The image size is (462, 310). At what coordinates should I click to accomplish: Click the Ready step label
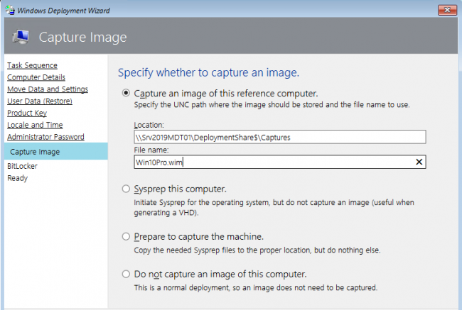pyautogui.click(x=17, y=178)
